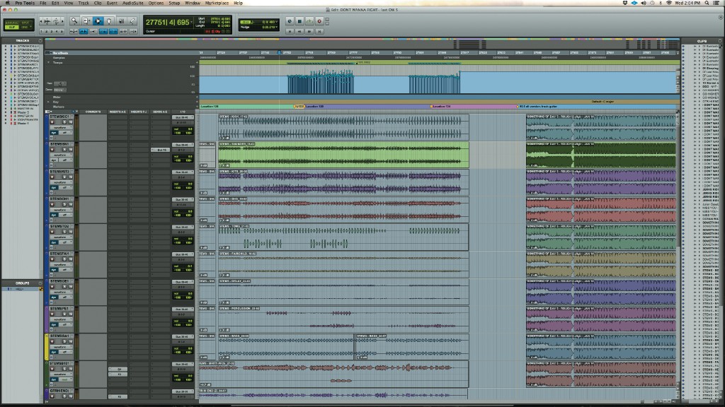
Task: Click the Fast Forward transport button
Action: (309, 31)
